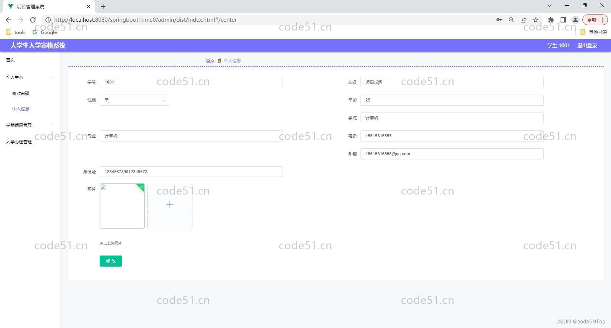
Task: Focus the 学院 input field
Action: (x=452, y=118)
